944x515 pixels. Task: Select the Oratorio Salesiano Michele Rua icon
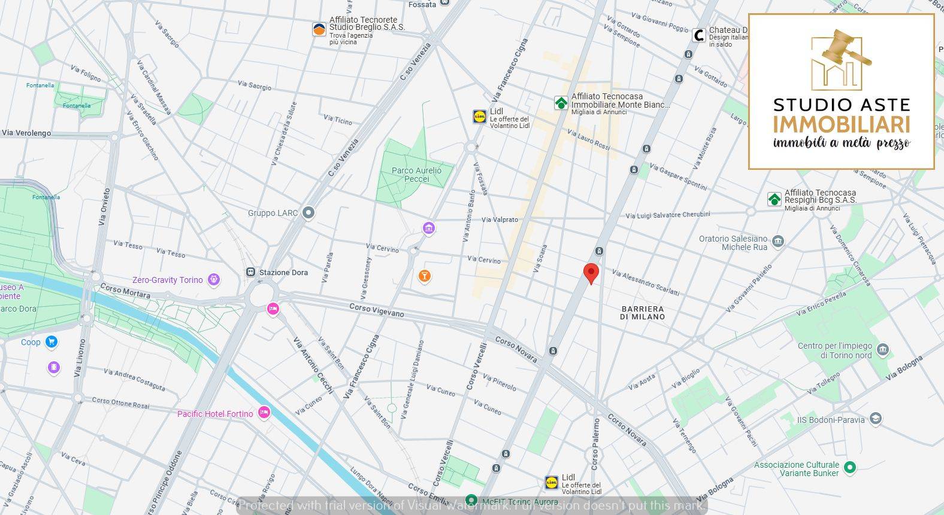click(x=778, y=242)
